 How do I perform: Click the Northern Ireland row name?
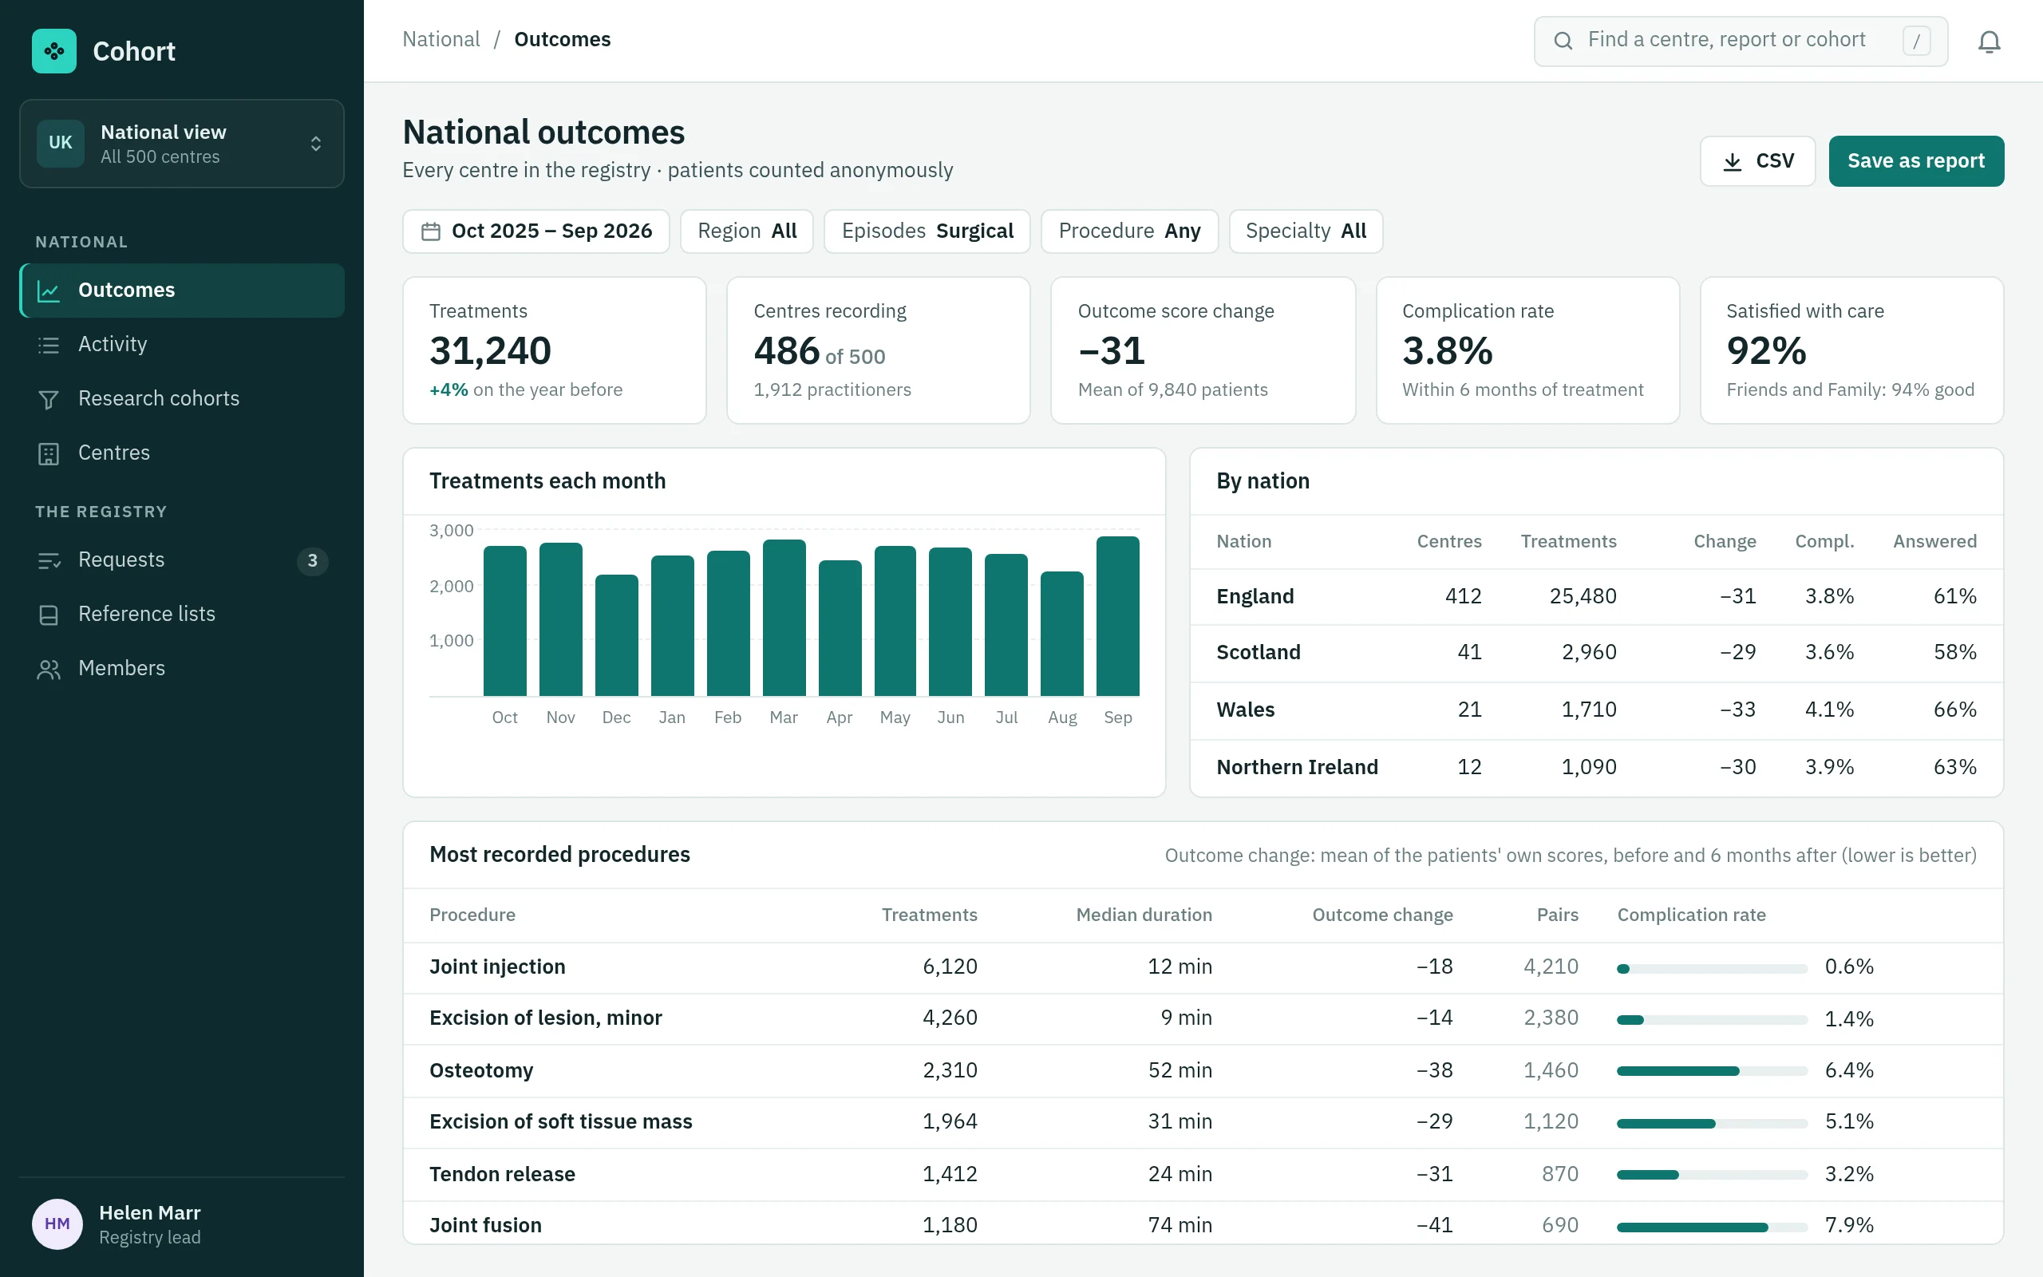coord(1297,768)
